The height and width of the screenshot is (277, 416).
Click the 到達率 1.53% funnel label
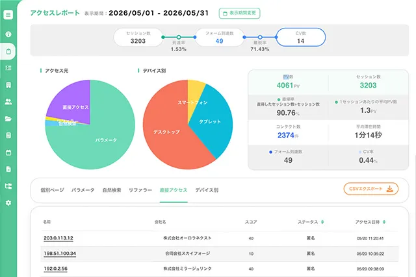tap(179, 46)
